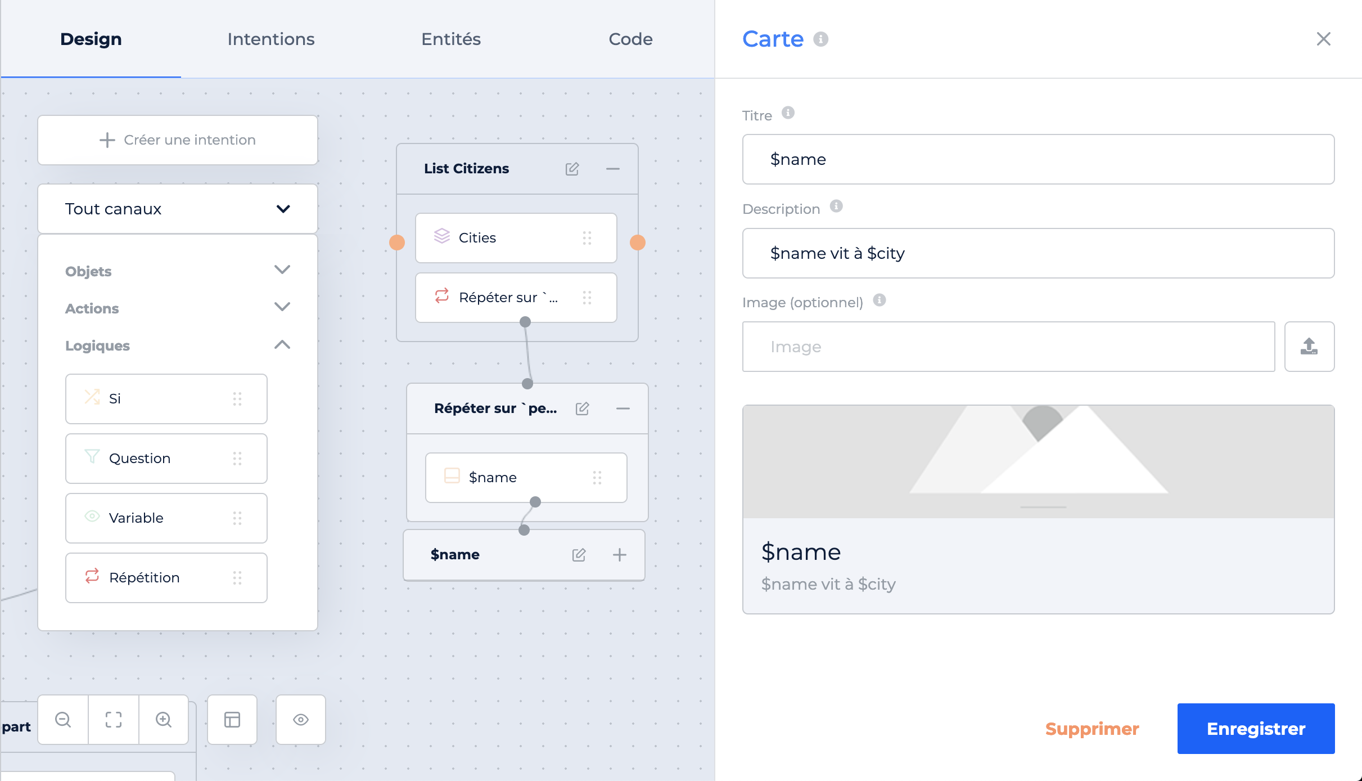Click the fit-to-screen icon
Screen dimensions: 1362x781
tap(114, 720)
